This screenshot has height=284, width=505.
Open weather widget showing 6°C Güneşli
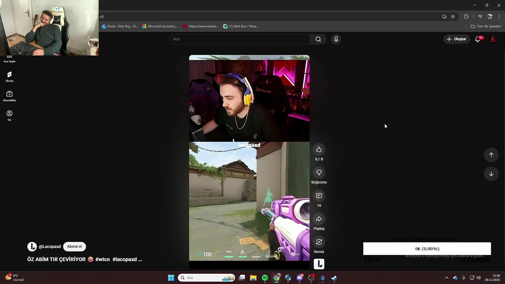(15, 278)
